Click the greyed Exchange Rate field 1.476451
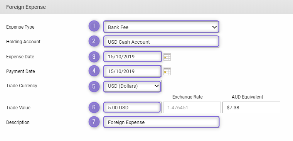The image size is (293, 141). pos(192,107)
